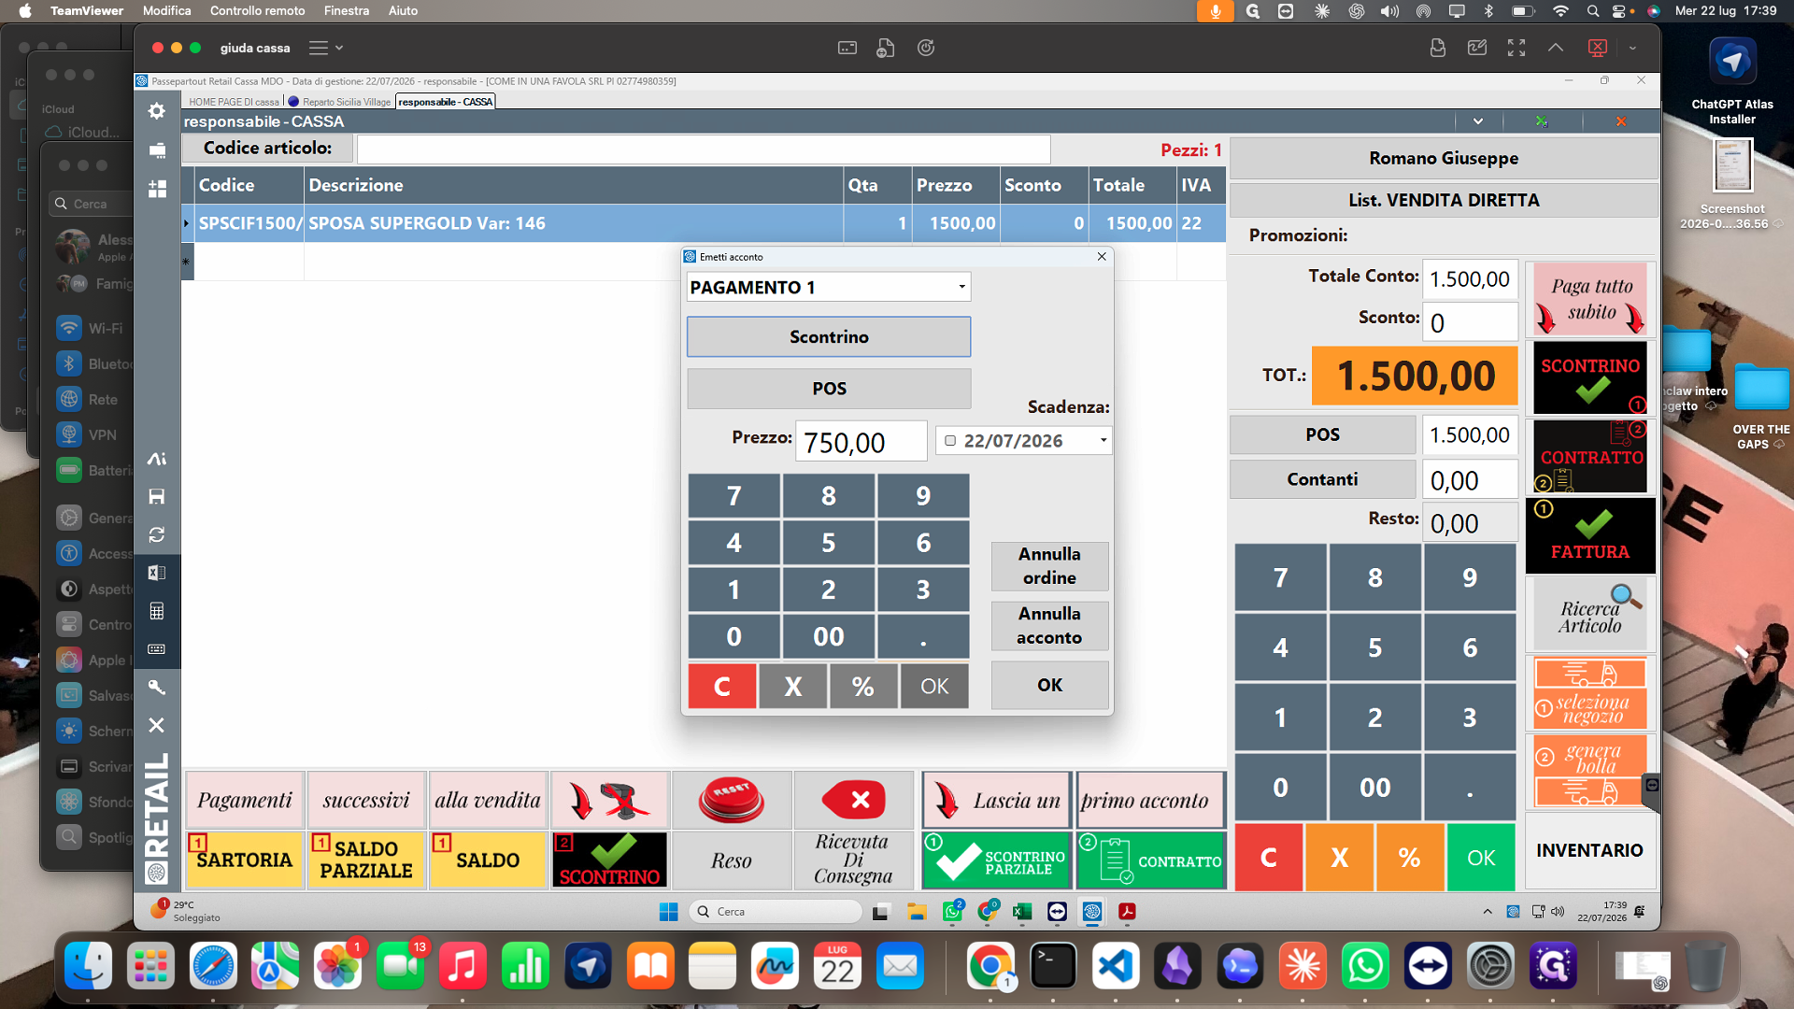Click the FATTURA checkmark tile

1590,535
